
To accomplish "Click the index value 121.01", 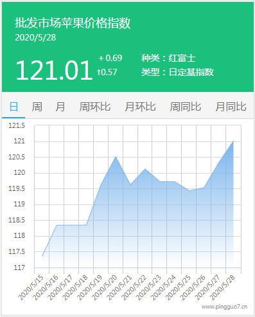I will (x=54, y=70).
